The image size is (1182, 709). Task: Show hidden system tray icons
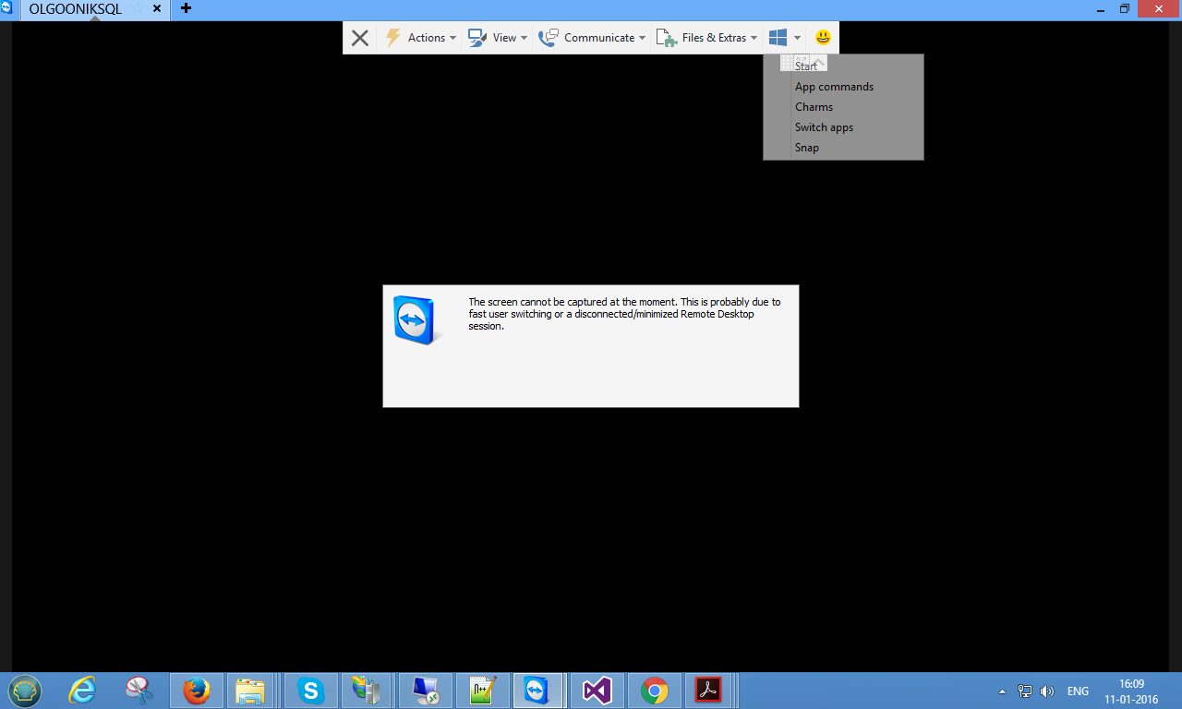point(1003,691)
